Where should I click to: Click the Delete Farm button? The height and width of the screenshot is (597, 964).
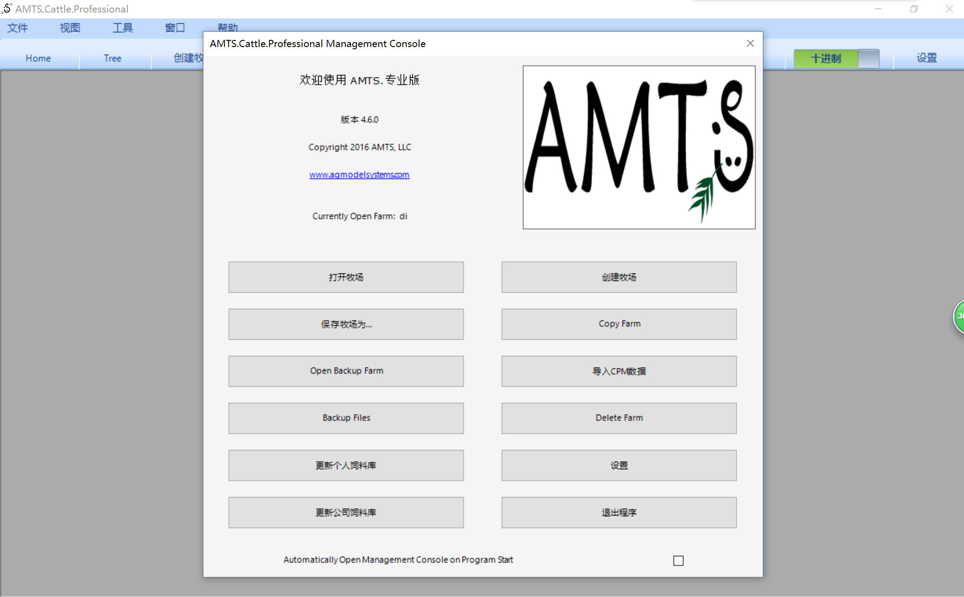click(x=619, y=418)
